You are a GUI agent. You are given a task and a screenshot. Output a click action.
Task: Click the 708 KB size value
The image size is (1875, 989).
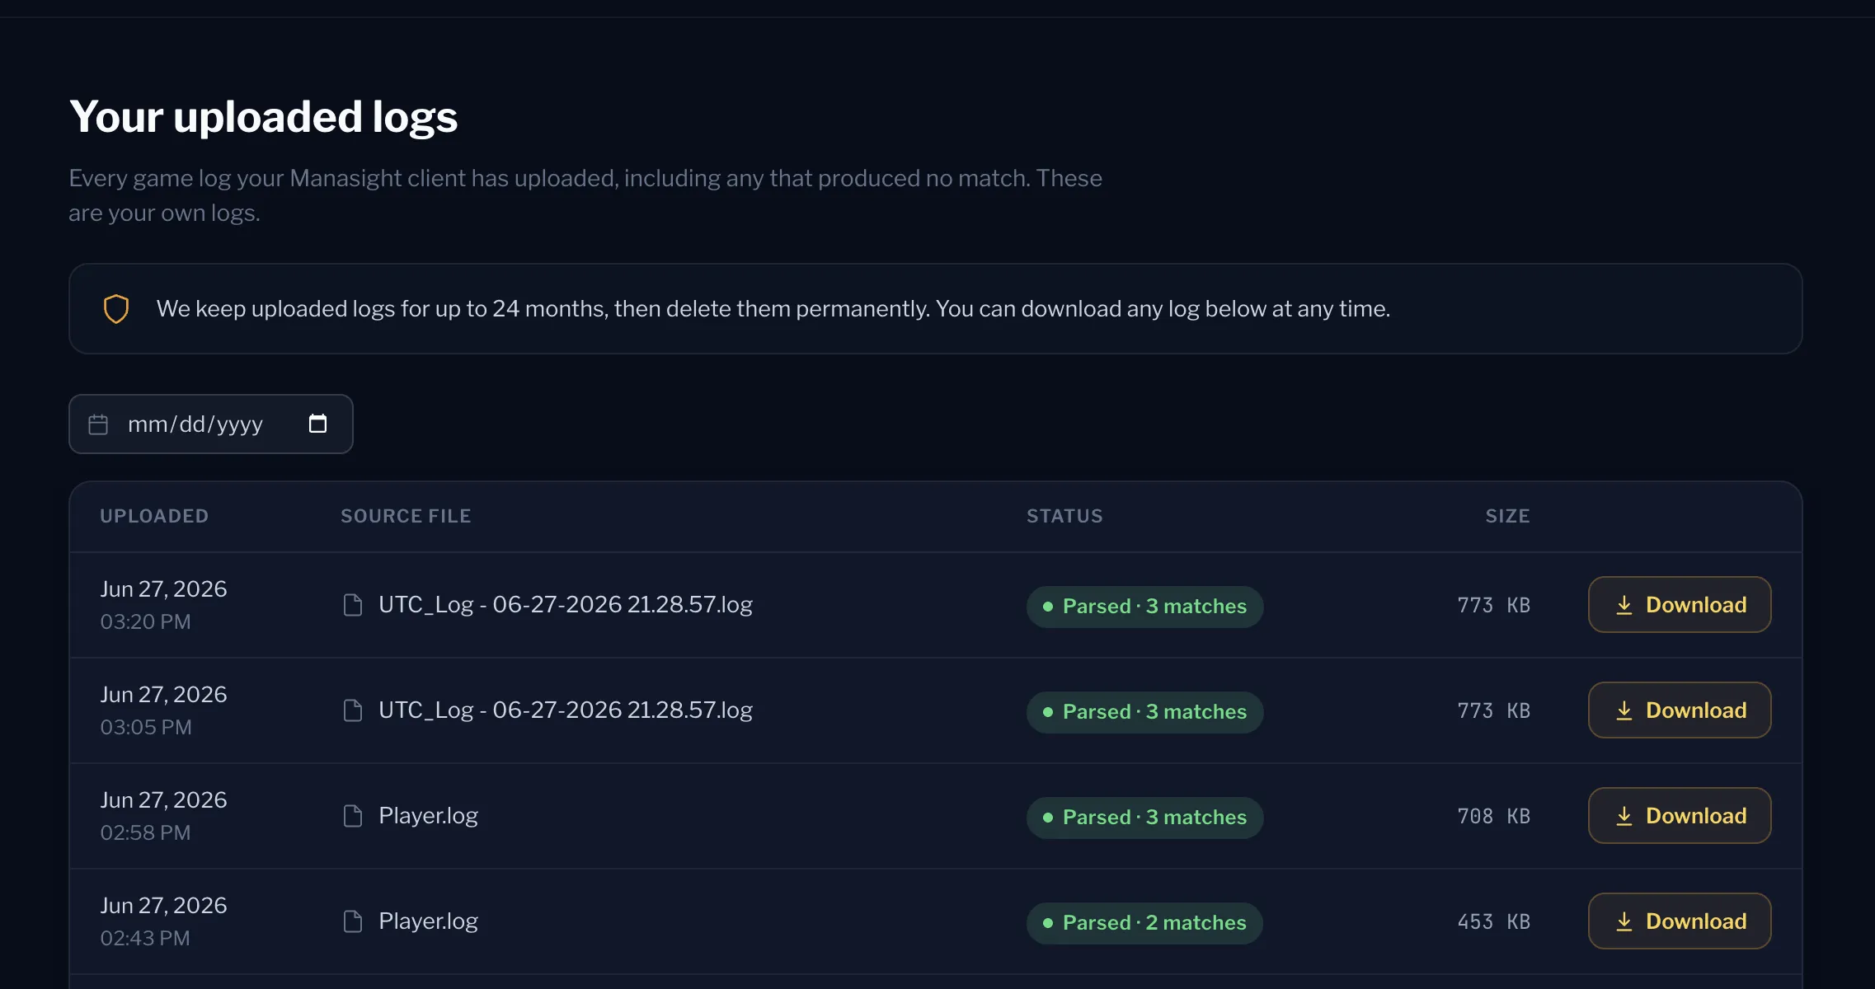click(x=1493, y=816)
